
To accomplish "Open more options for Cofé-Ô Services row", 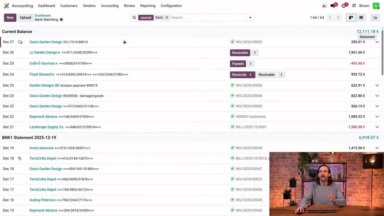I will tap(250, 64).
